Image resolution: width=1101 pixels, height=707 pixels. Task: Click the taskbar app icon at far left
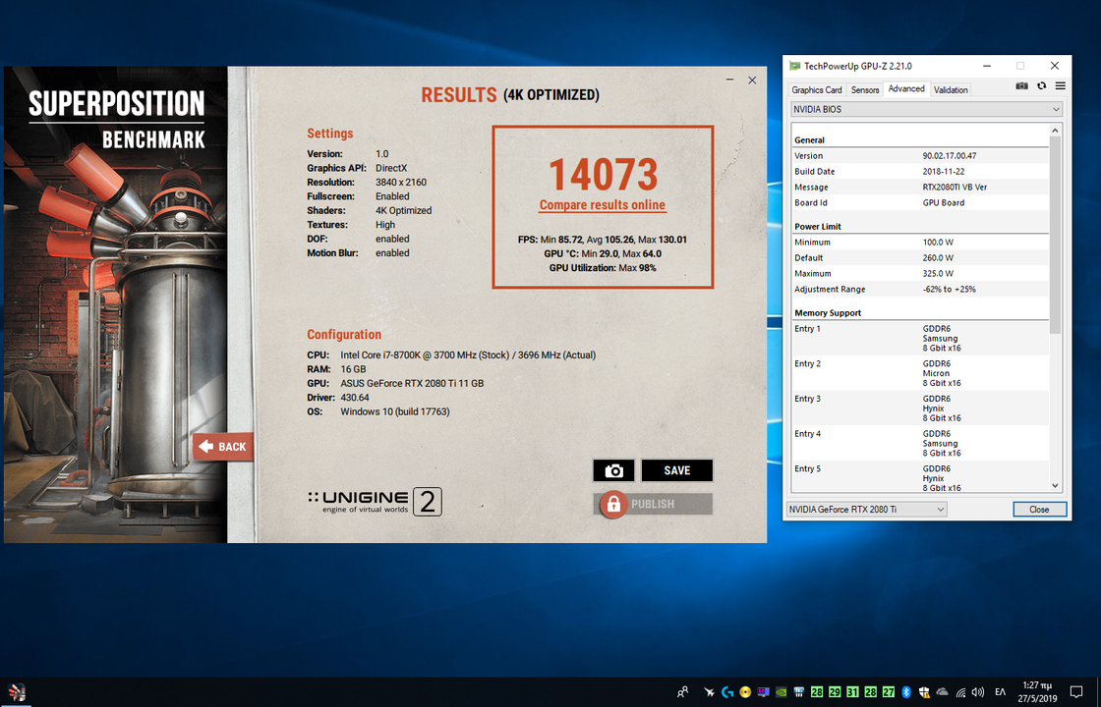(x=17, y=692)
